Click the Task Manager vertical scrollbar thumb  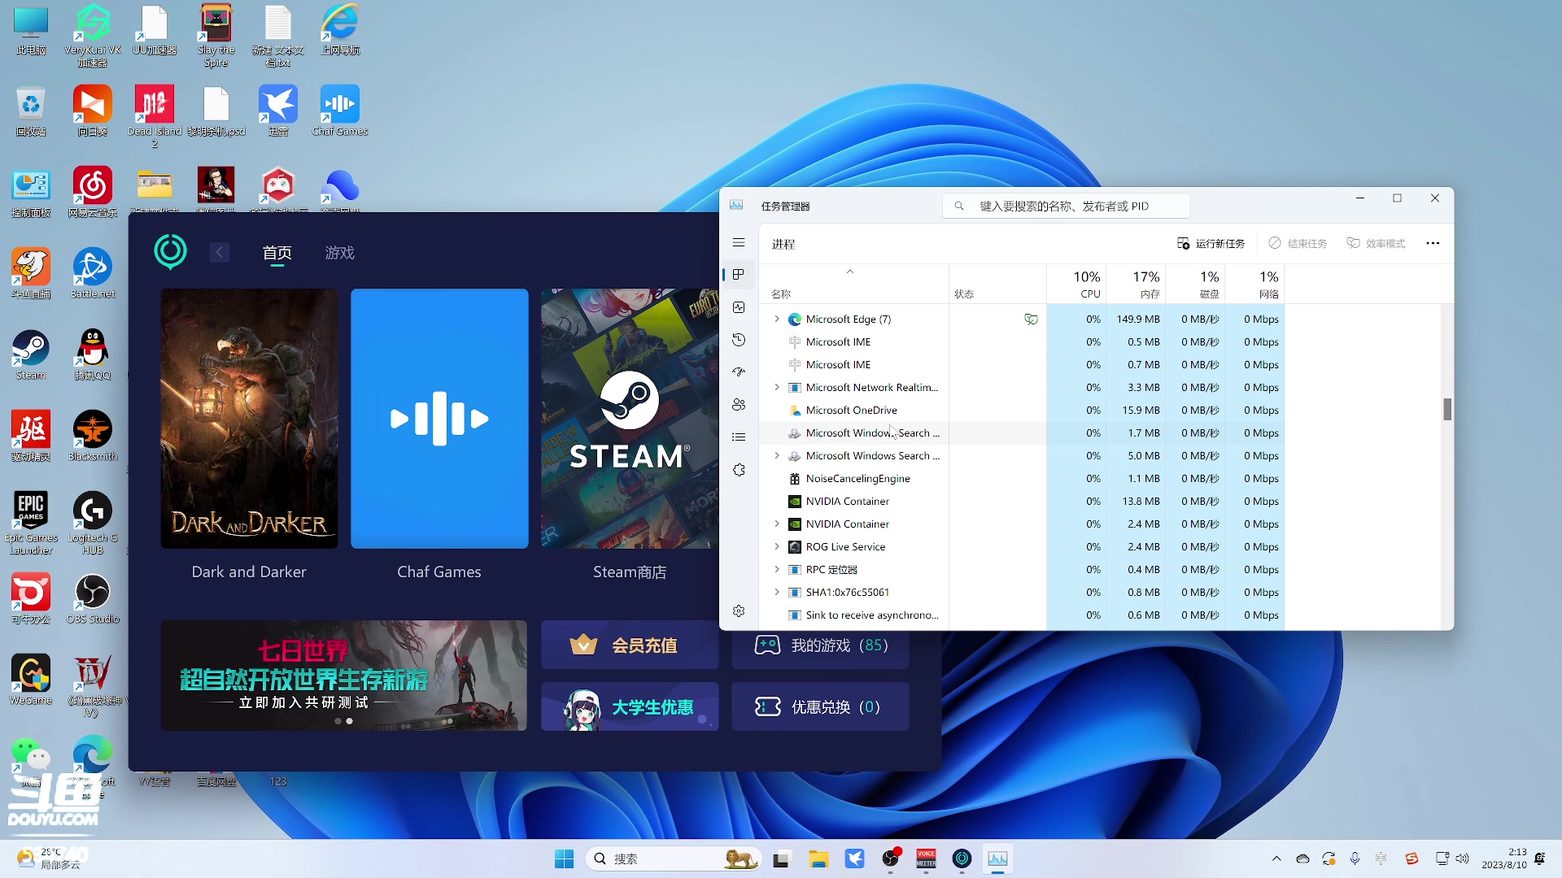[1447, 409]
